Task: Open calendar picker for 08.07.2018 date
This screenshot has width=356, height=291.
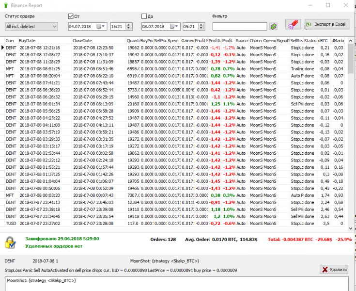Action: tap(174, 26)
